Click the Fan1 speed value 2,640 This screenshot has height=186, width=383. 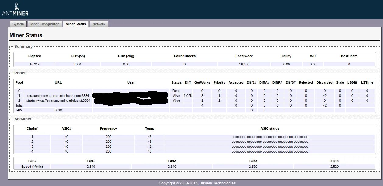click(91, 167)
